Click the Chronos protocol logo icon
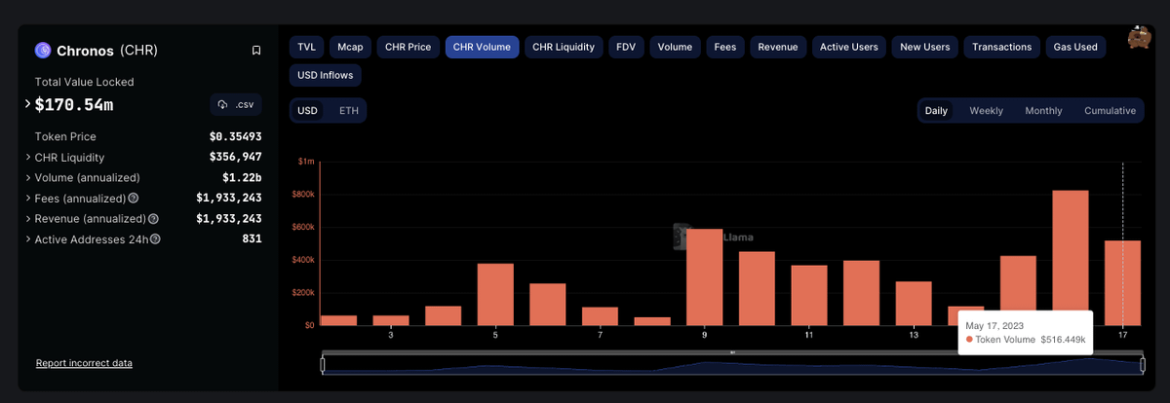Screen dimensions: 1170x403 pos(43,51)
